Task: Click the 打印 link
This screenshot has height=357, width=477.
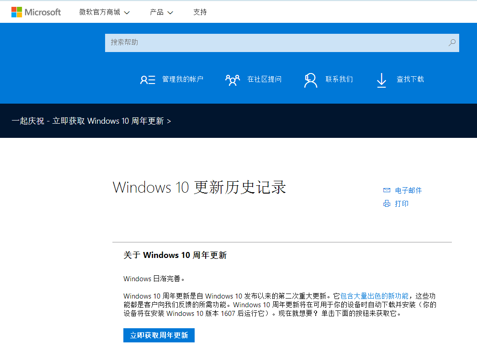Action: tap(402, 204)
